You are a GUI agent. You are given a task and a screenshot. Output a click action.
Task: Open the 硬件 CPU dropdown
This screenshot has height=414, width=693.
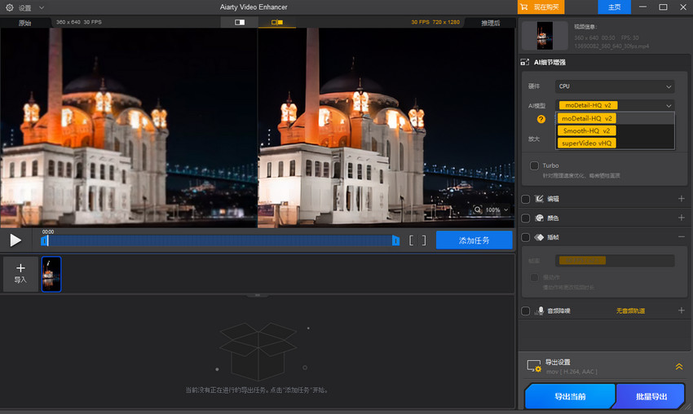click(x=615, y=86)
